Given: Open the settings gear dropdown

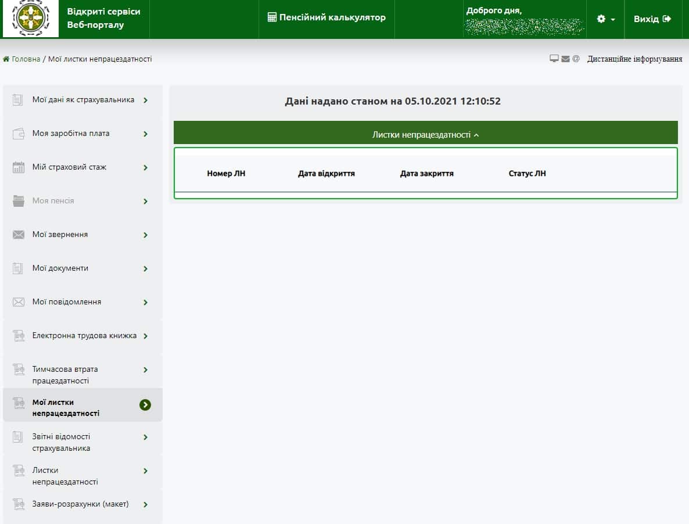Looking at the screenshot, I should point(605,19).
